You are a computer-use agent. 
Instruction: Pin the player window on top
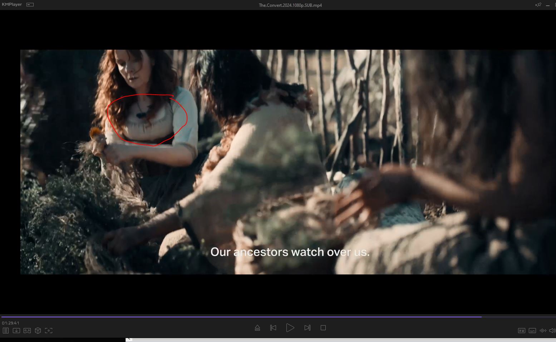tap(538, 5)
